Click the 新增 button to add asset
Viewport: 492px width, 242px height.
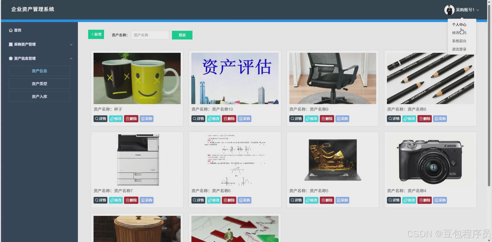pos(96,34)
